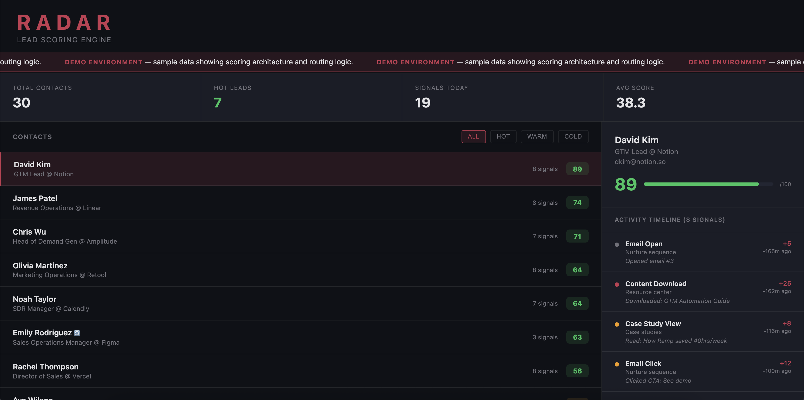This screenshot has width=804, height=400.
Task: Open dkim@notion.so email address
Action: pos(640,162)
